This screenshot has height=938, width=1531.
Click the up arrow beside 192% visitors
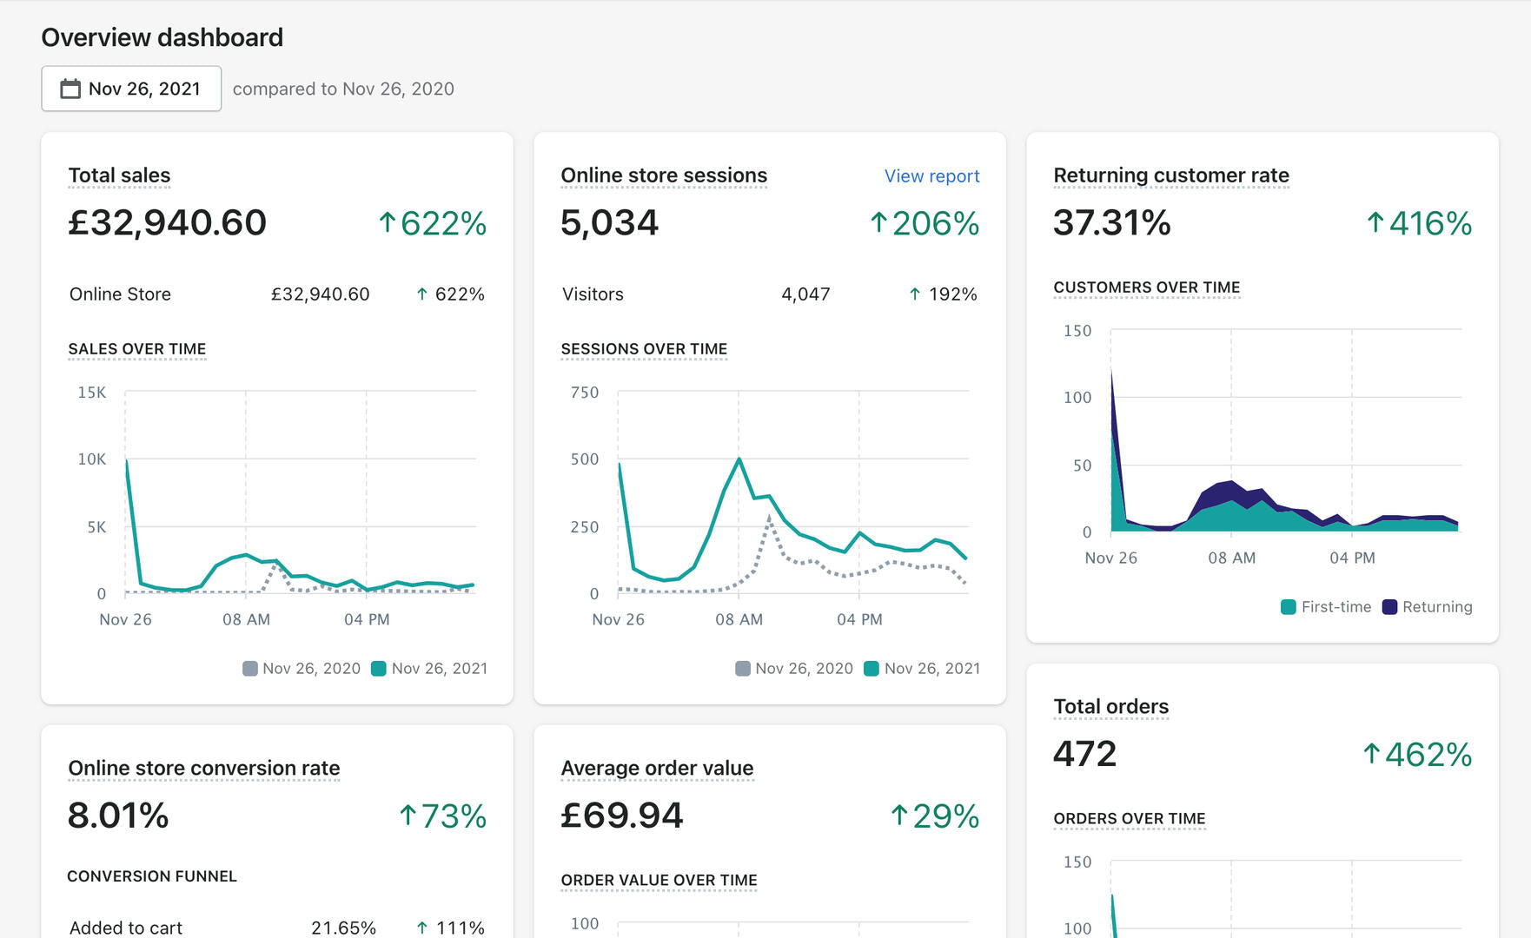click(x=915, y=294)
